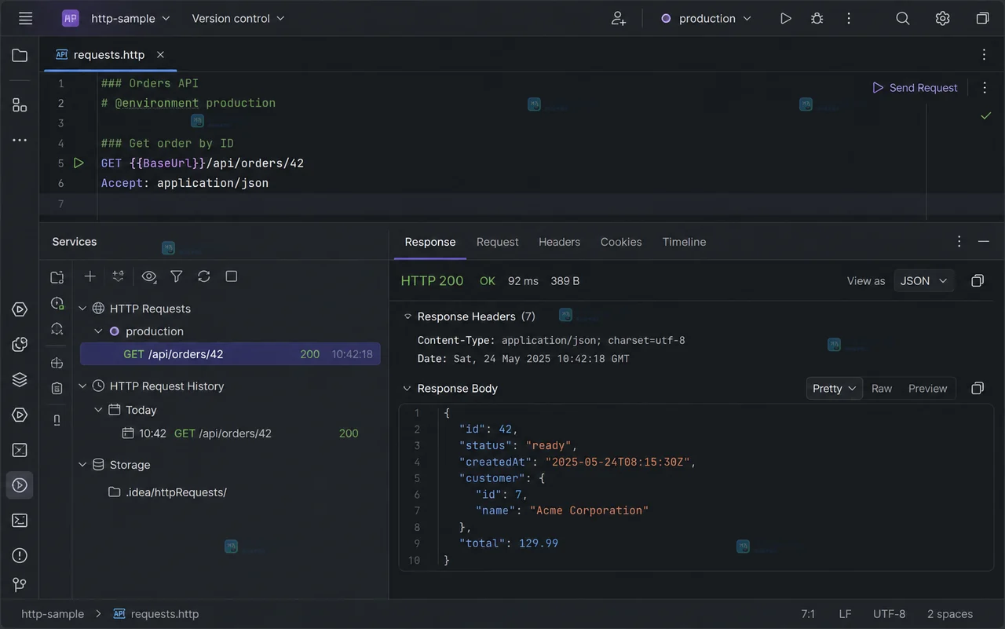
Task: Copy the response body to clipboard
Action: click(978, 388)
